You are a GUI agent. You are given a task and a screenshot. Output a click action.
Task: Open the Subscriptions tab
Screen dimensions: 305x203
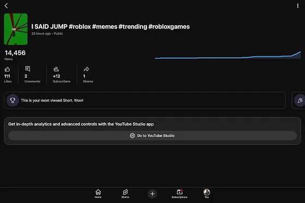tap(179, 194)
